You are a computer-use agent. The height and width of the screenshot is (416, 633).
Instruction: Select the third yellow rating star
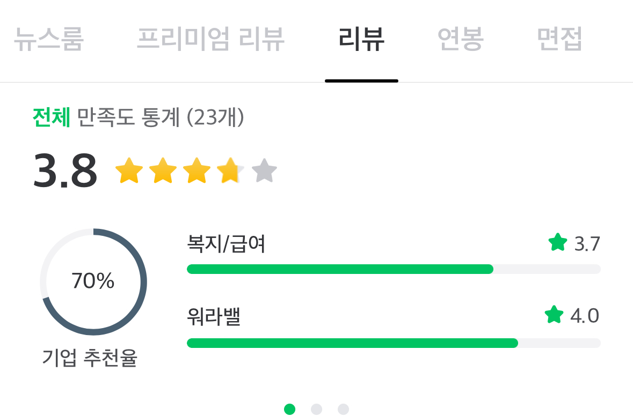tap(197, 171)
